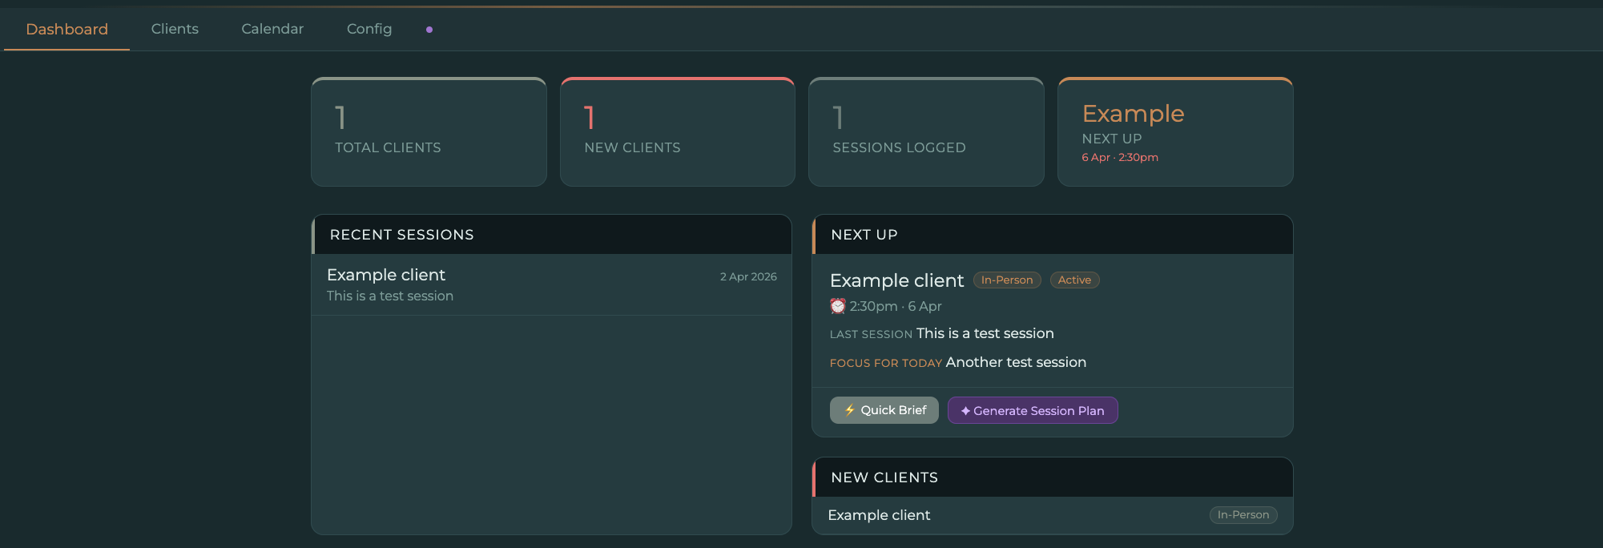This screenshot has width=1603, height=548.
Task: Open the Calendar tab
Action: click(x=272, y=29)
